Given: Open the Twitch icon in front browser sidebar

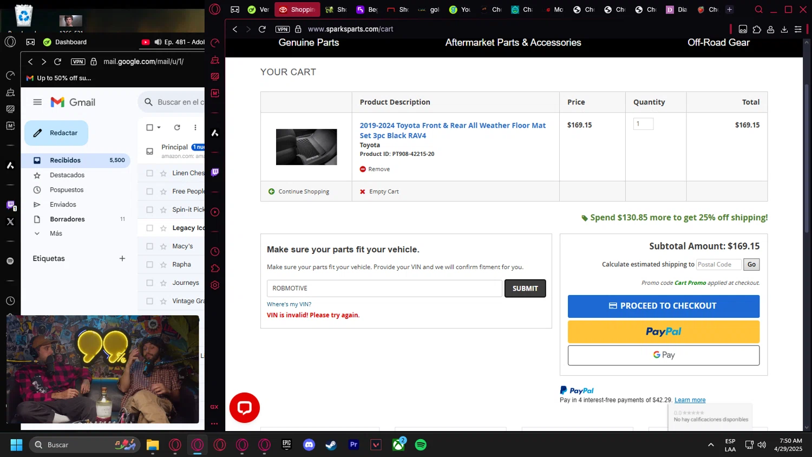Looking at the screenshot, I should (x=215, y=172).
